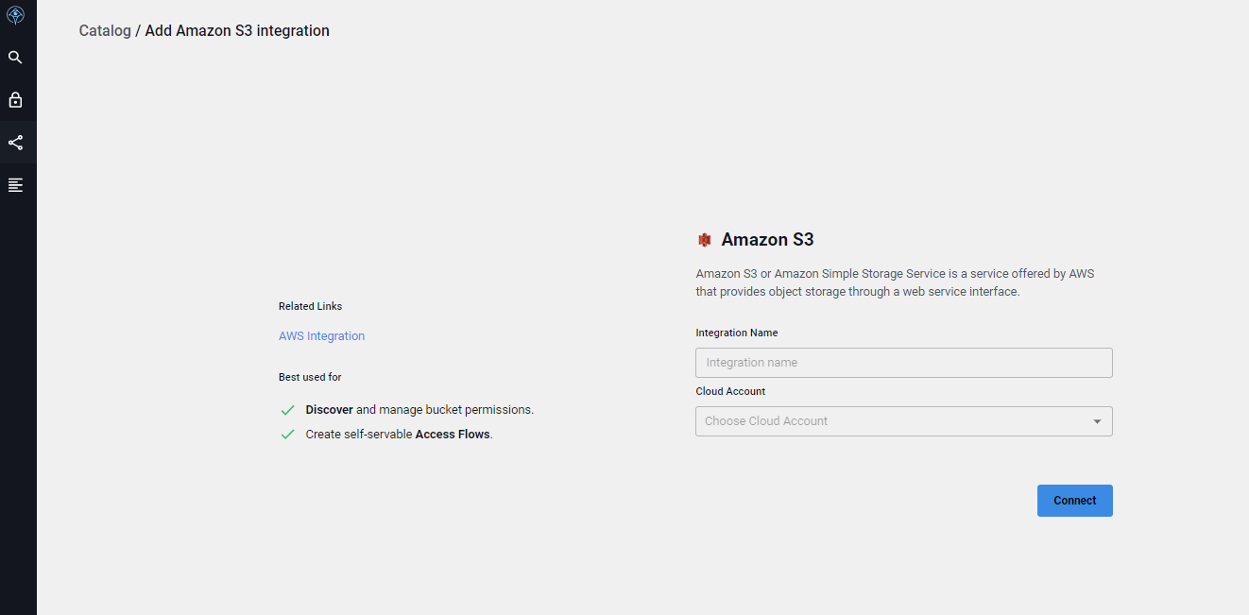Open the search magnifier in sidebar

(x=15, y=58)
